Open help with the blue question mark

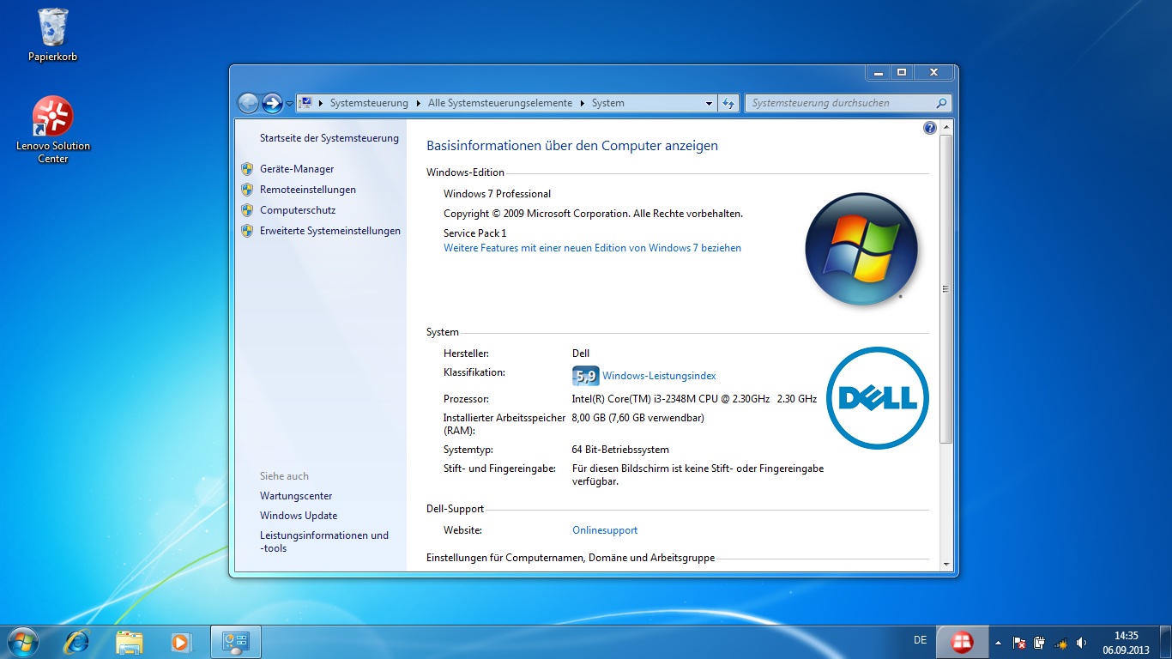930,128
